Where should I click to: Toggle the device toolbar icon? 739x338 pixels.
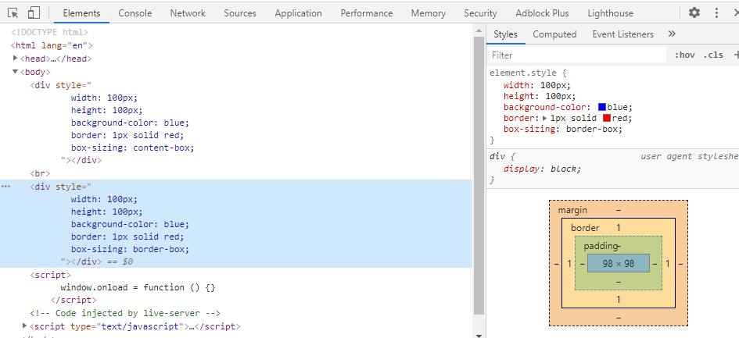(x=34, y=13)
